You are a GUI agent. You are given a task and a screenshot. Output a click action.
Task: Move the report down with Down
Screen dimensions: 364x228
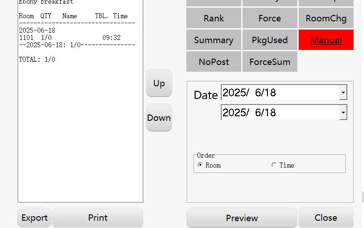click(x=159, y=118)
